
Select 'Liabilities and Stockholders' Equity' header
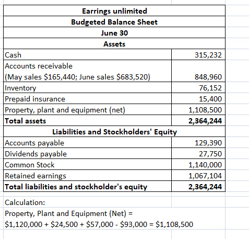point(114,131)
